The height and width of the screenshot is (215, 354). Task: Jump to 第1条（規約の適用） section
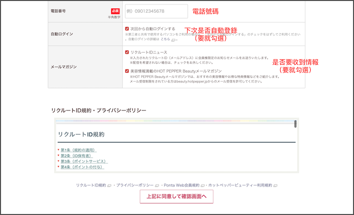click(78, 150)
